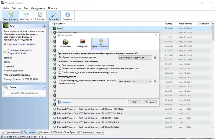This screenshot has height=139, width=215.
Task: Click the info icon in the status bar
Action: click(2, 137)
